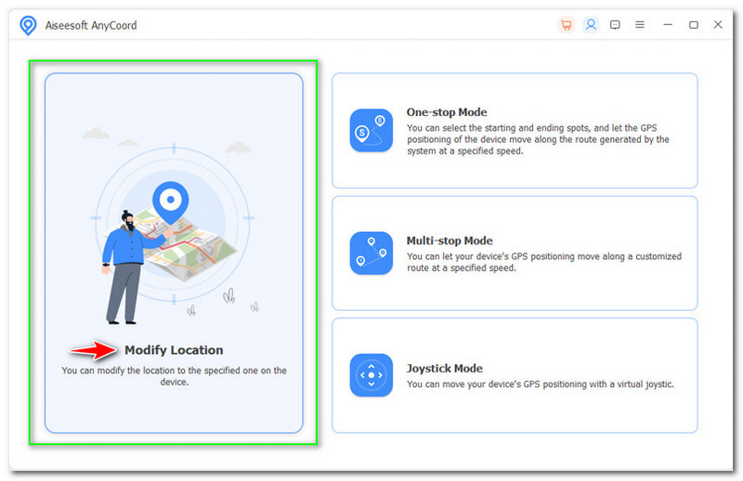Click the Multi-stop Mode description text
Image resolution: width=743 pixels, height=481 pixels.
(543, 262)
